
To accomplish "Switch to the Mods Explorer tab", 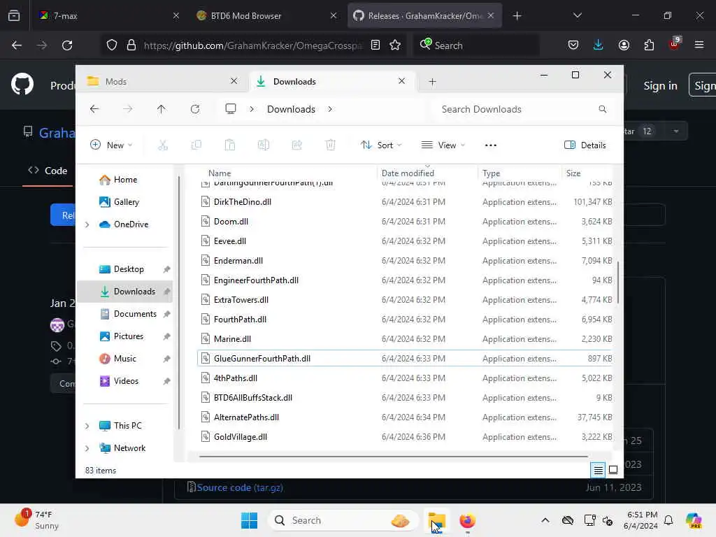I will (162, 81).
